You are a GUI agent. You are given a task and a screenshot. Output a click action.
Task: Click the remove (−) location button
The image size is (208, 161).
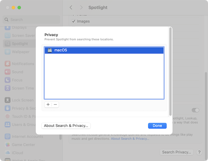[x=55, y=104]
